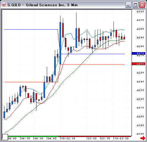Click the red scroll-right arrow at bottom right

(143, 138)
